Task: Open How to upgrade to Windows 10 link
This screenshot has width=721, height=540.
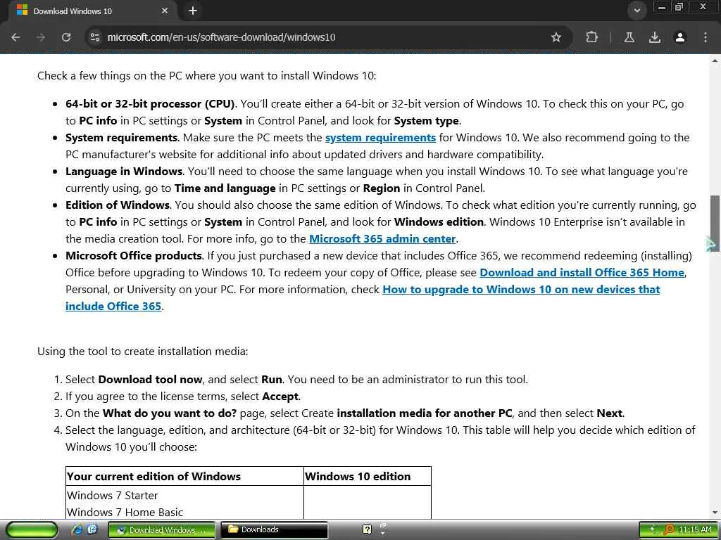Action: [x=521, y=290]
